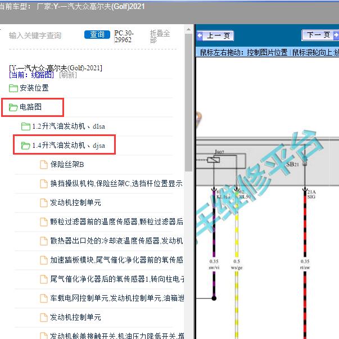The height and width of the screenshot is (339, 339).
Task: Click the [刷新] refresh link
Action: pos(68,75)
